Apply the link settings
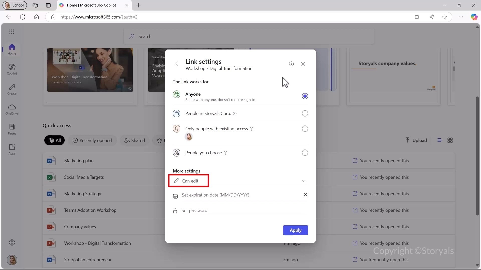This screenshot has height=270, width=481. [x=296, y=230]
